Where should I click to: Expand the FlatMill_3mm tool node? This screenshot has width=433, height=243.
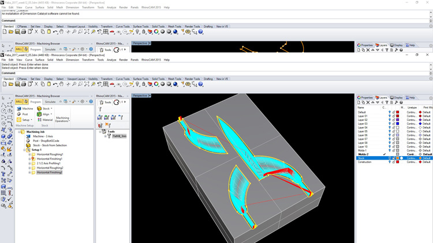coord(105,136)
